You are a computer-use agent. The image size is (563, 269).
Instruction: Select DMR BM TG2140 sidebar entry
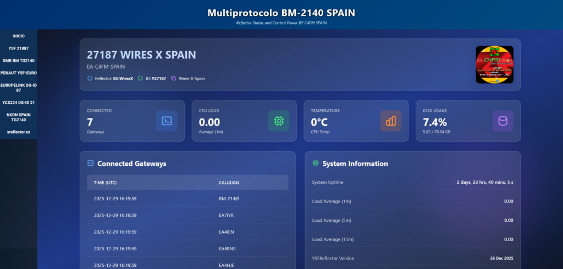tap(19, 60)
